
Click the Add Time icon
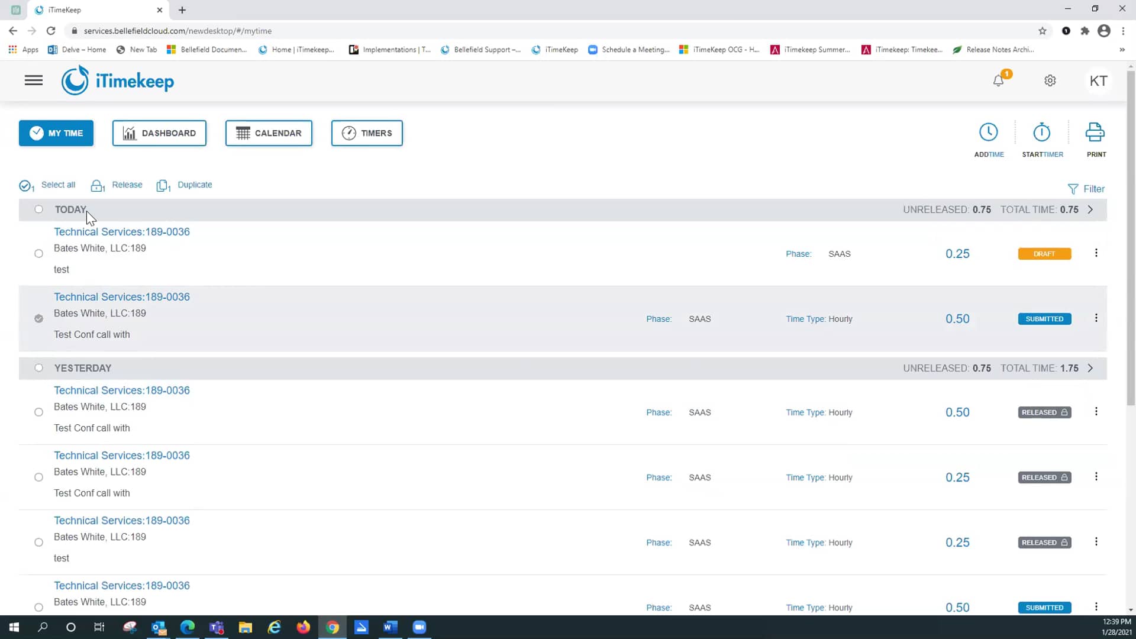tap(989, 131)
